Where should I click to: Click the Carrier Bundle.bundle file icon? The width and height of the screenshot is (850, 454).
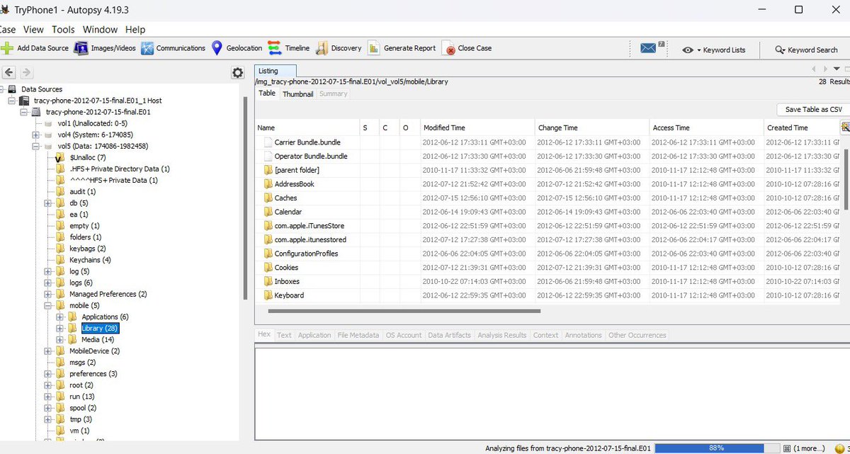click(x=268, y=142)
